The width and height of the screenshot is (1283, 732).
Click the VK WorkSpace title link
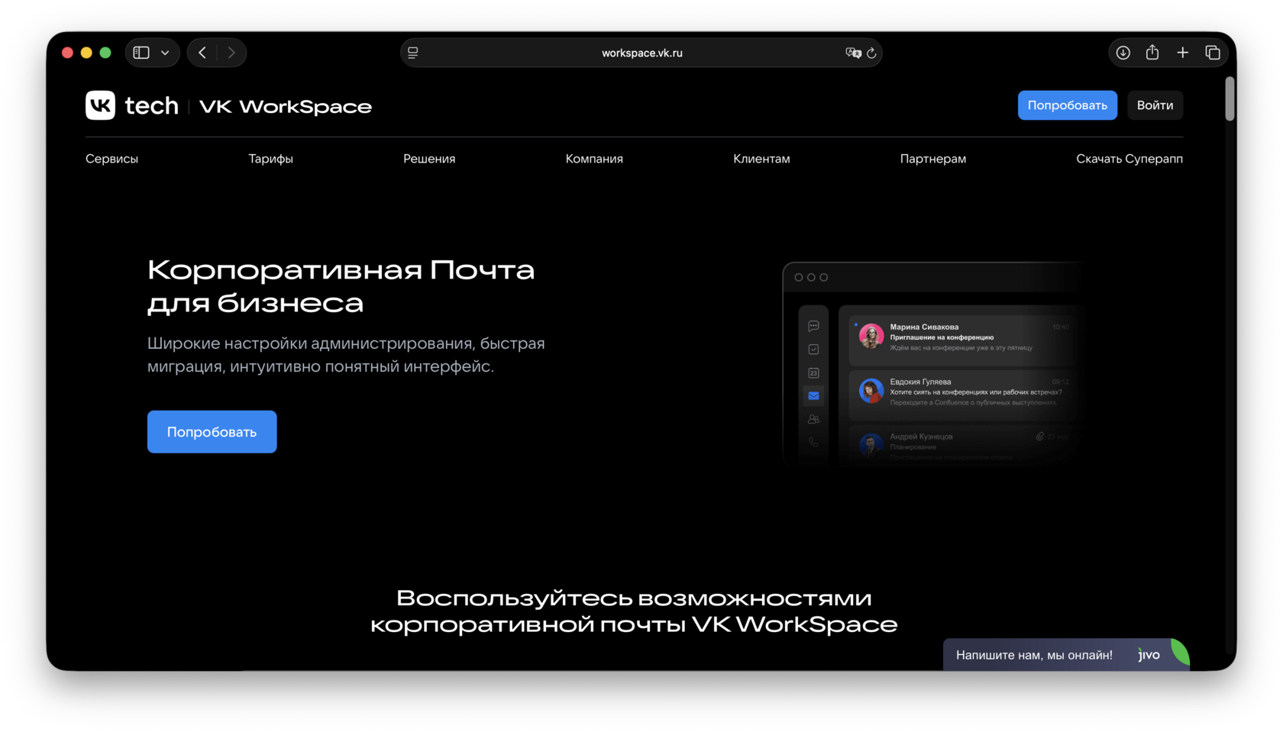coord(286,106)
